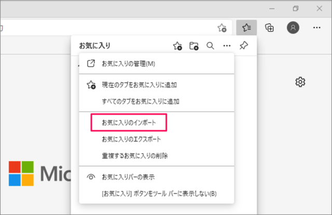Choose 現在のタブをお気に入りに追加
This screenshot has height=215, width=332.
click(x=157, y=85)
